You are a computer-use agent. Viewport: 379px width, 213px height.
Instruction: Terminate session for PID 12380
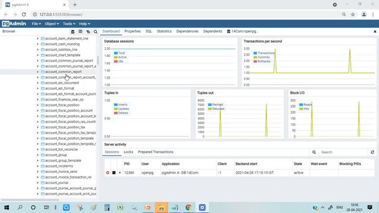[x=108, y=173]
